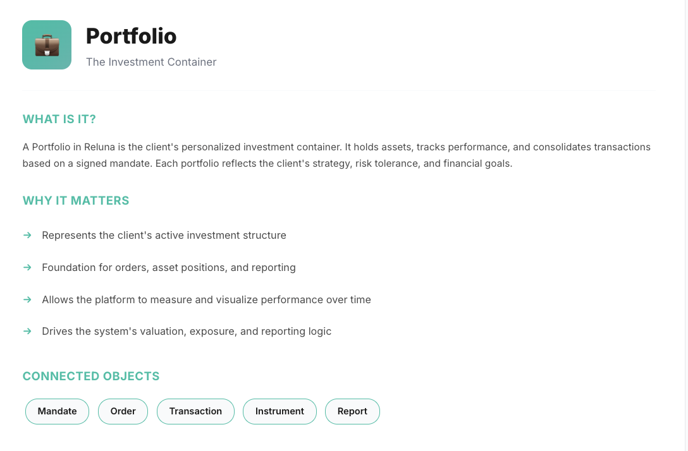Click the Portfolio page title
This screenshot has height=451, width=688.
click(131, 36)
